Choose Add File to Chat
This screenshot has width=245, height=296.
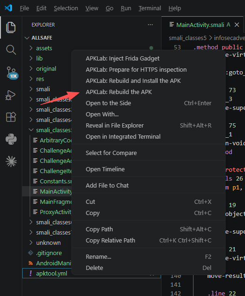point(148,185)
